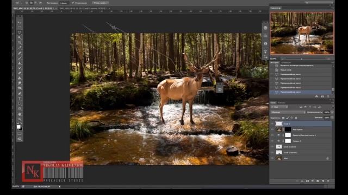Create new snapshot in History panel
348x195 pixels.
(322, 96)
